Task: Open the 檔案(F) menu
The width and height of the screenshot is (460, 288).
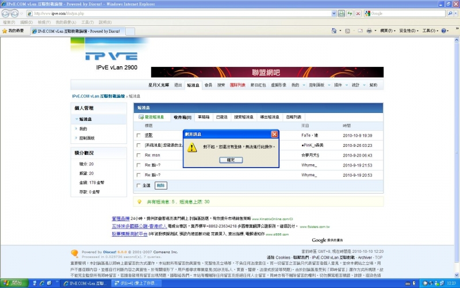Action: coord(9,22)
